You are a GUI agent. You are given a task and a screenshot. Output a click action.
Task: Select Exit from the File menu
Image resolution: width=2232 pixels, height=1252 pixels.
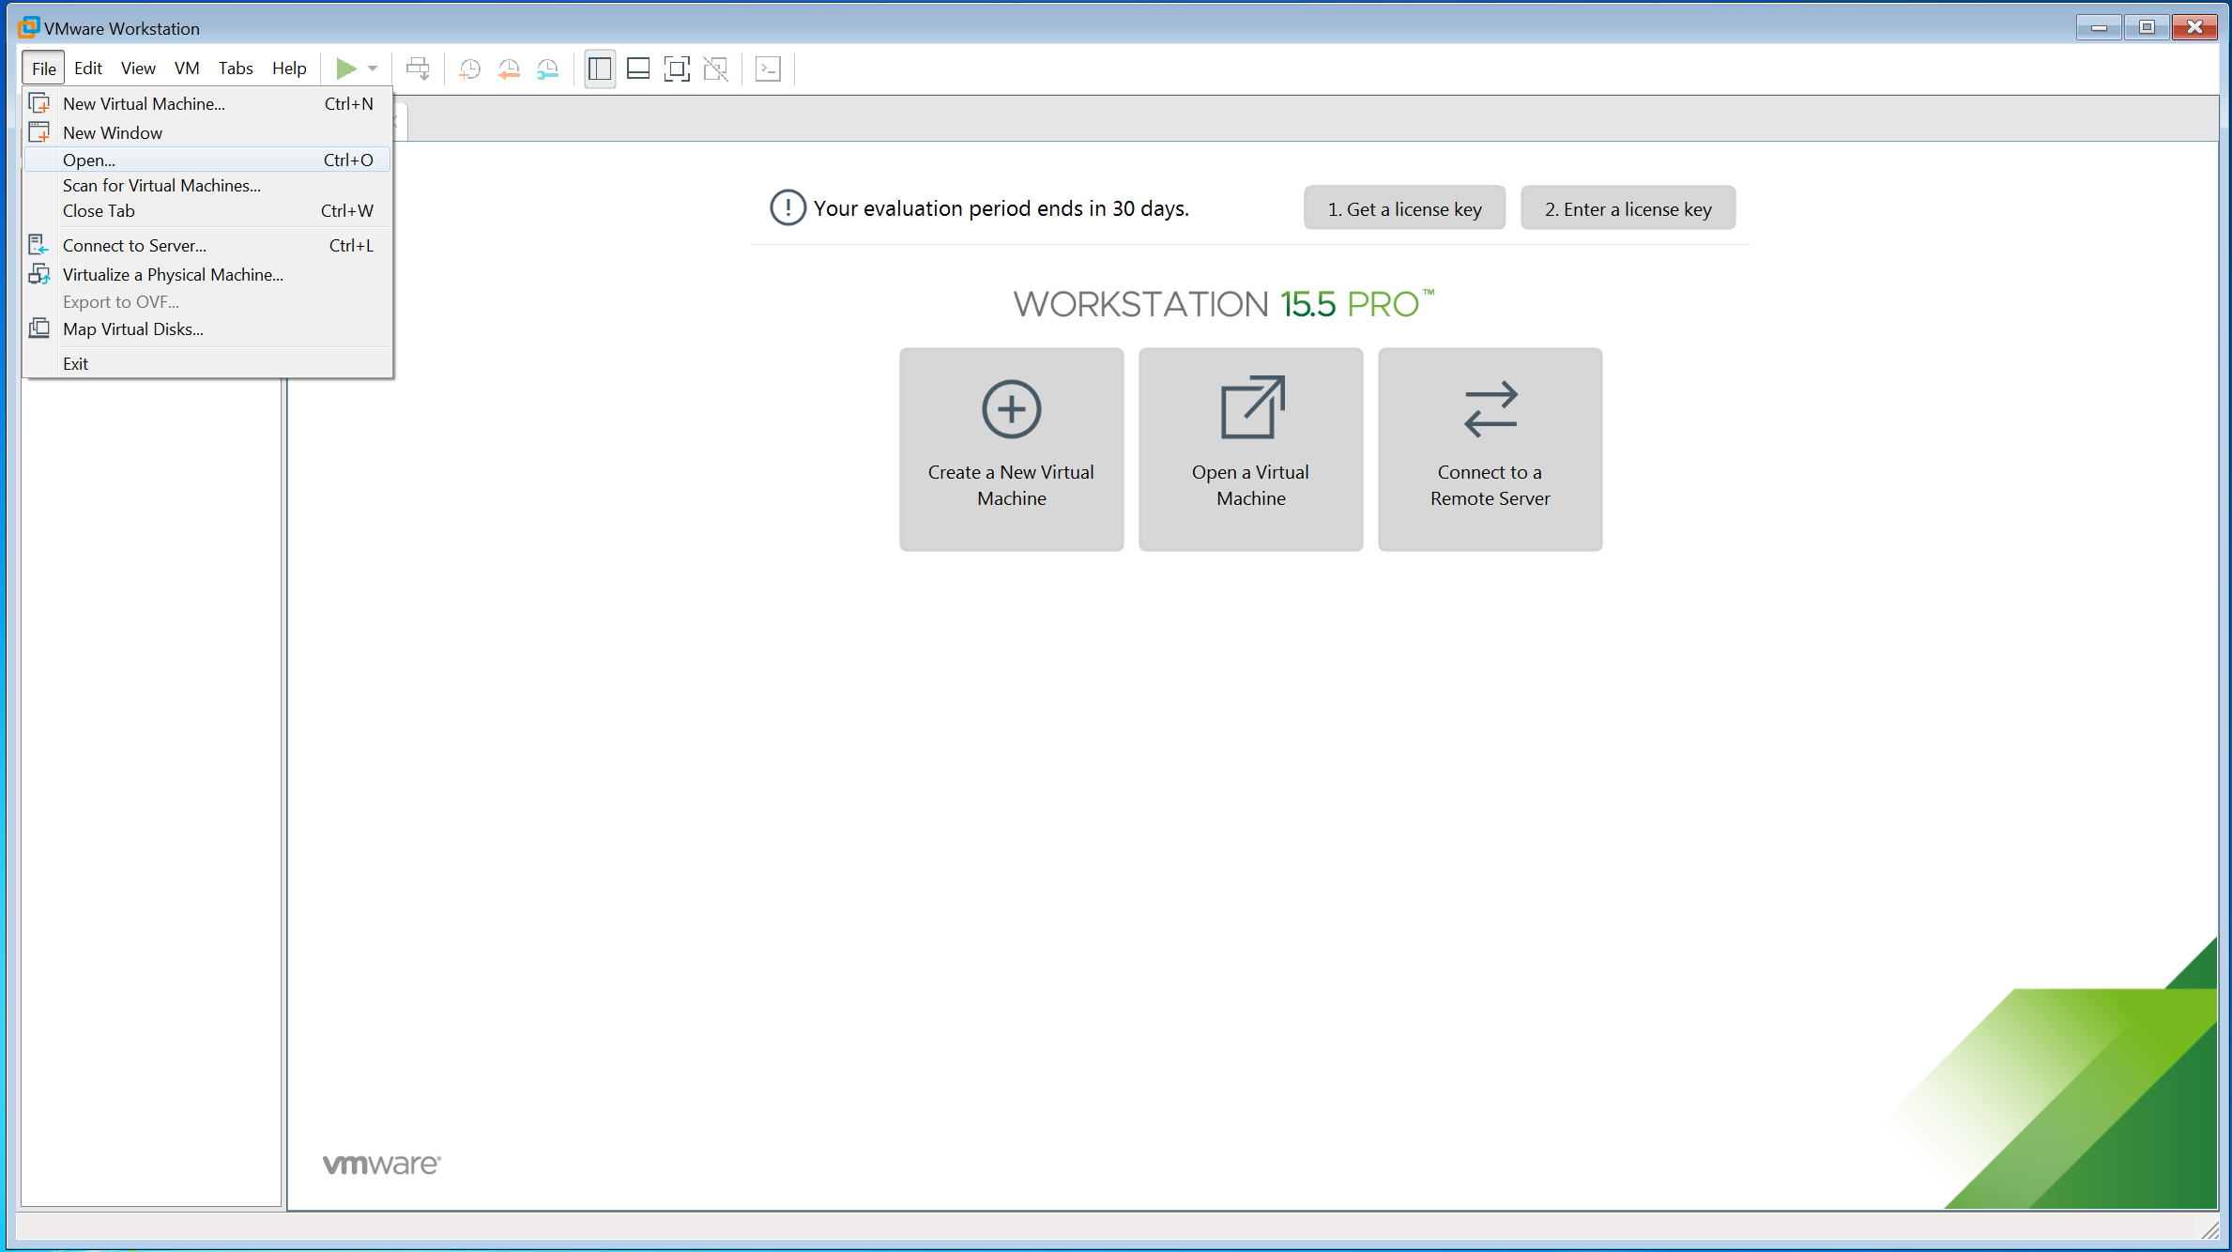(207, 363)
